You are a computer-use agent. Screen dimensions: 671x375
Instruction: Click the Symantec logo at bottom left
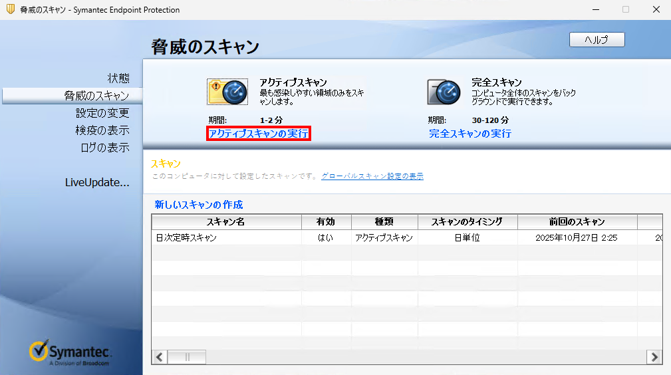pos(70,353)
